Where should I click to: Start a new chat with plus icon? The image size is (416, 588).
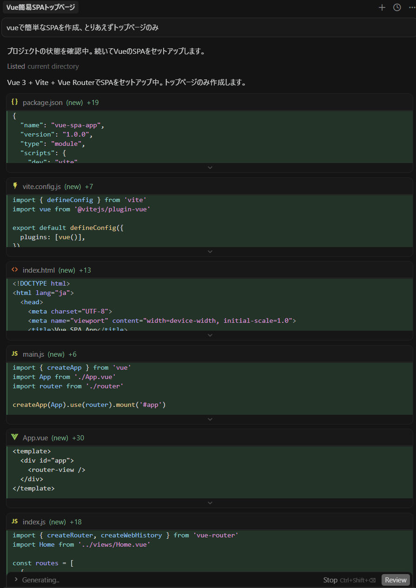(x=382, y=7)
